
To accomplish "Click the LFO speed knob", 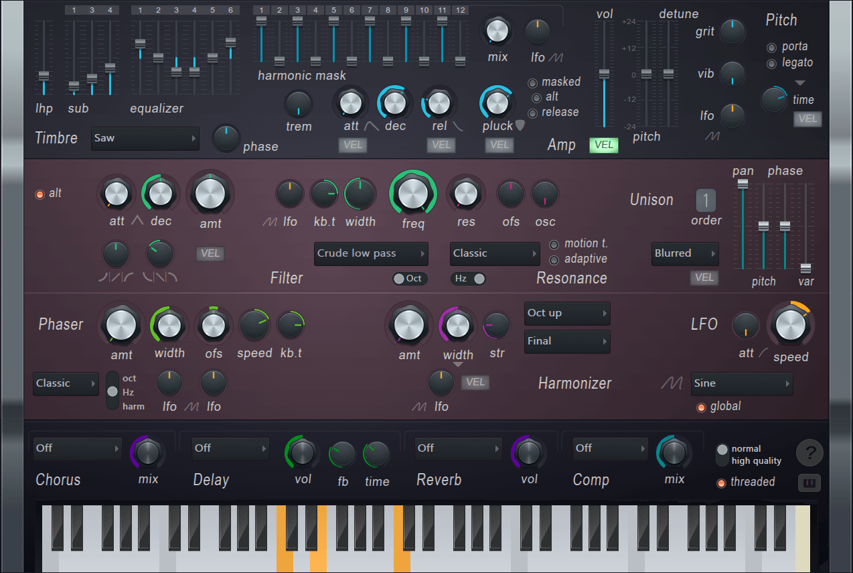I will pos(790,325).
